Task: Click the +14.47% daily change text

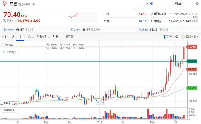Action: pos(22,21)
